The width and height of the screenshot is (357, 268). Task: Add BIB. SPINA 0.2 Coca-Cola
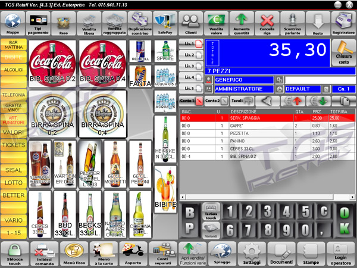click(x=52, y=64)
